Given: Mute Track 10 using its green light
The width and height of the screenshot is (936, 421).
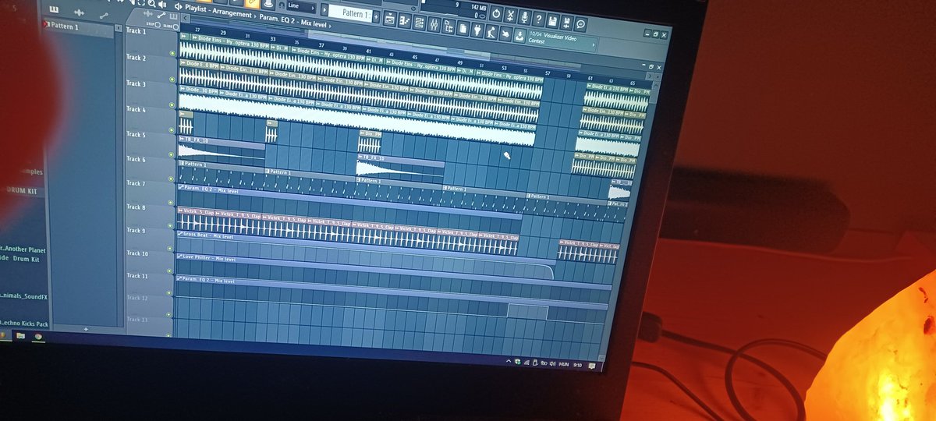Looking at the screenshot, I should click(171, 272).
